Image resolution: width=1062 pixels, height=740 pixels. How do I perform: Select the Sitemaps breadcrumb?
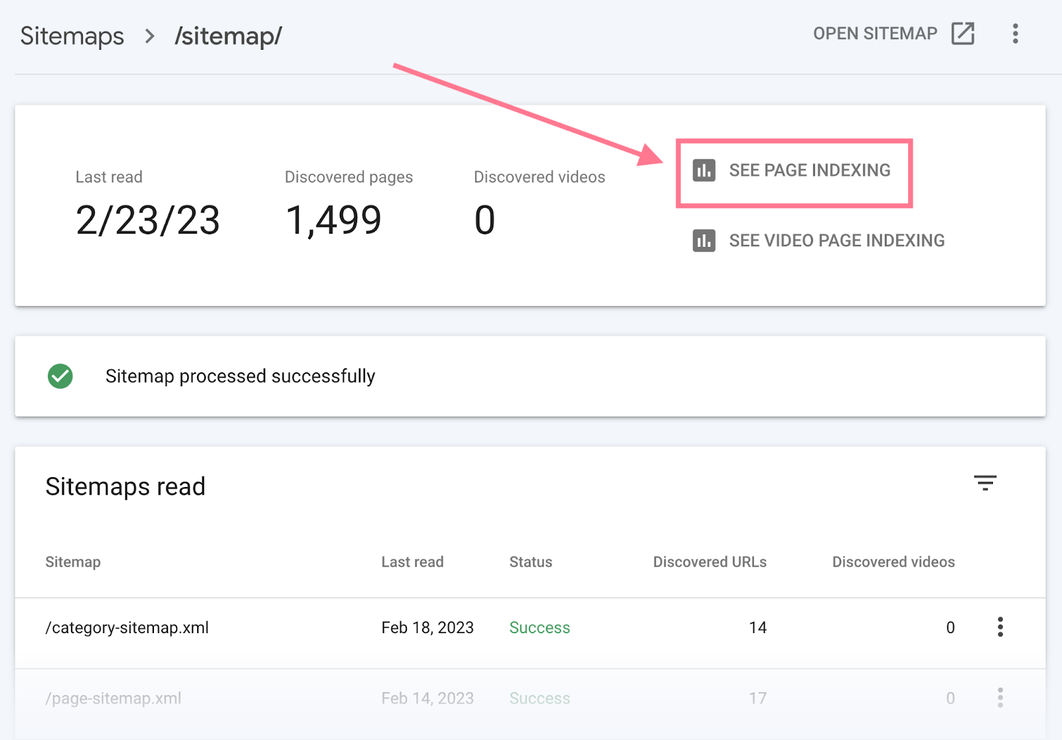coord(72,36)
